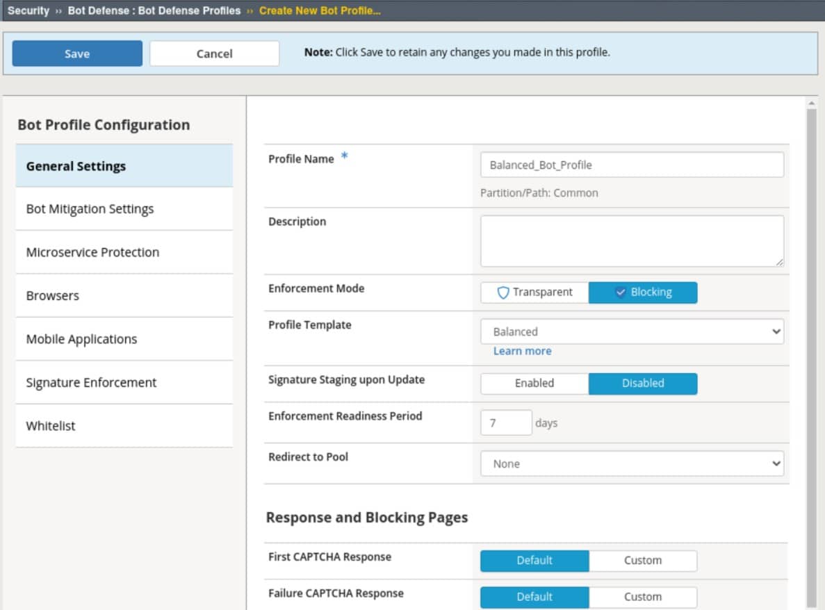The image size is (825, 610).
Task: Open the Learn more link
Action: [x=522, y=351]
